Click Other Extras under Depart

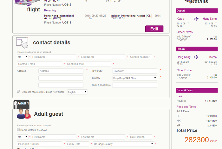pos(185,32)
